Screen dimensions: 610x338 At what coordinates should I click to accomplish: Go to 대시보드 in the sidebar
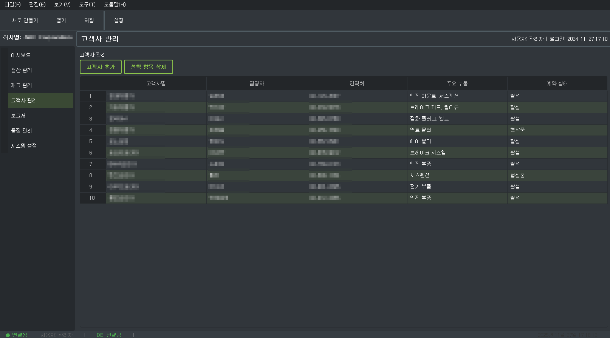pos(21,55)
